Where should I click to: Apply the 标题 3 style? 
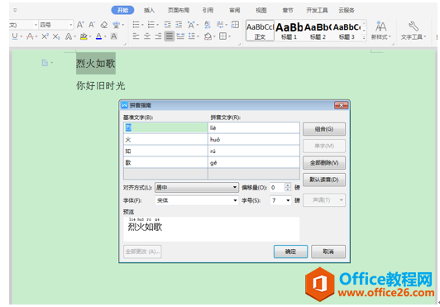point(347,31)
